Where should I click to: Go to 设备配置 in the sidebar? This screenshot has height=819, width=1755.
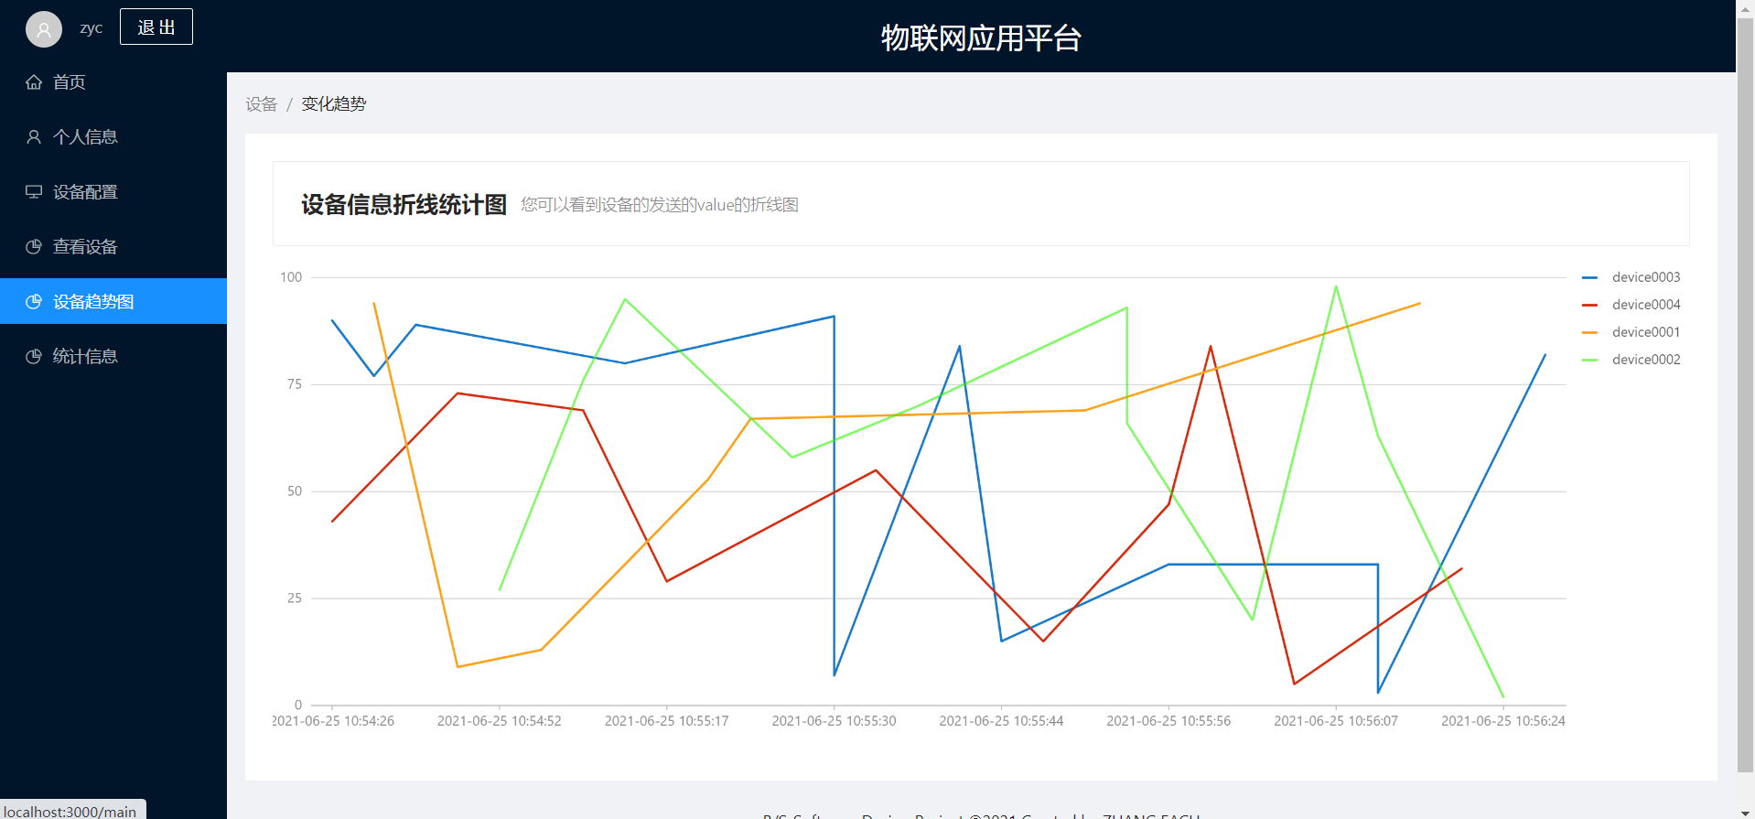[113, 191]
